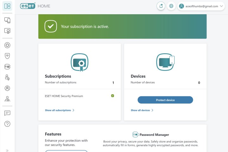
Task: Open the feedback chat bubble icon
Action: click(x=7, y=113)
